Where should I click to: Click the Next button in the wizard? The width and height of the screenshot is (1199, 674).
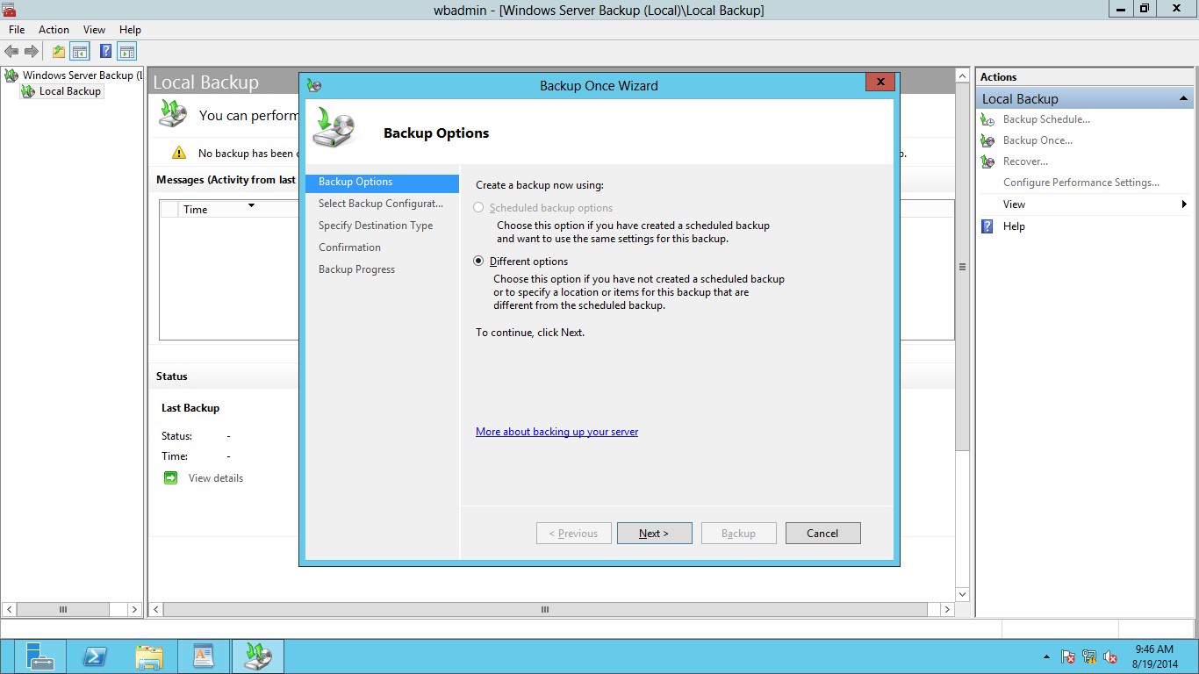coord(654,534)
